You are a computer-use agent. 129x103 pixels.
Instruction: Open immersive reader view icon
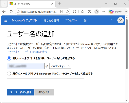click(x=62, y=12)
